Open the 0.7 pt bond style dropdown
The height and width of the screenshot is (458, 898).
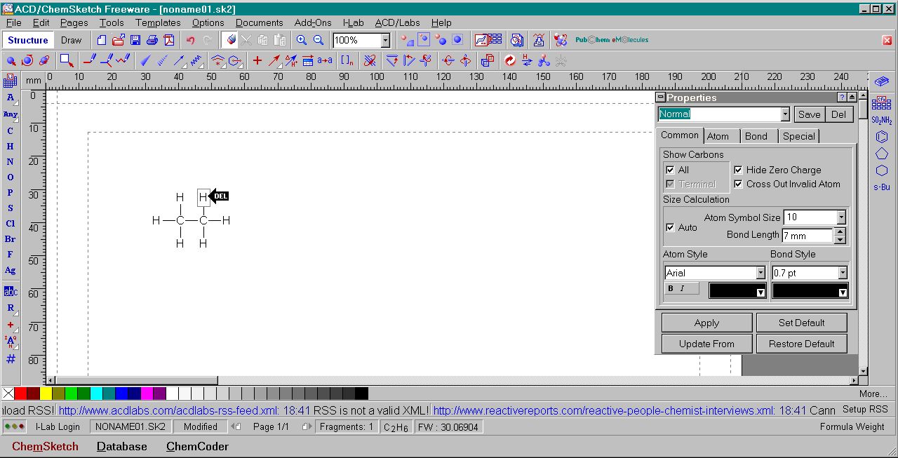pos(843,273)
